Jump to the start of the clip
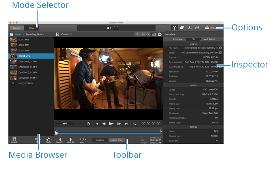 (97, 124)
